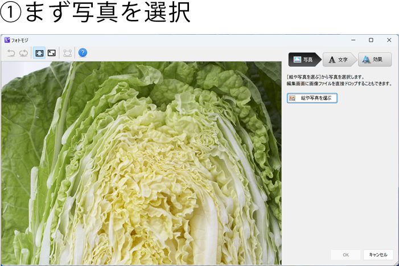
Task: Switch to the 文字 step tab
Action: [339, 60]
